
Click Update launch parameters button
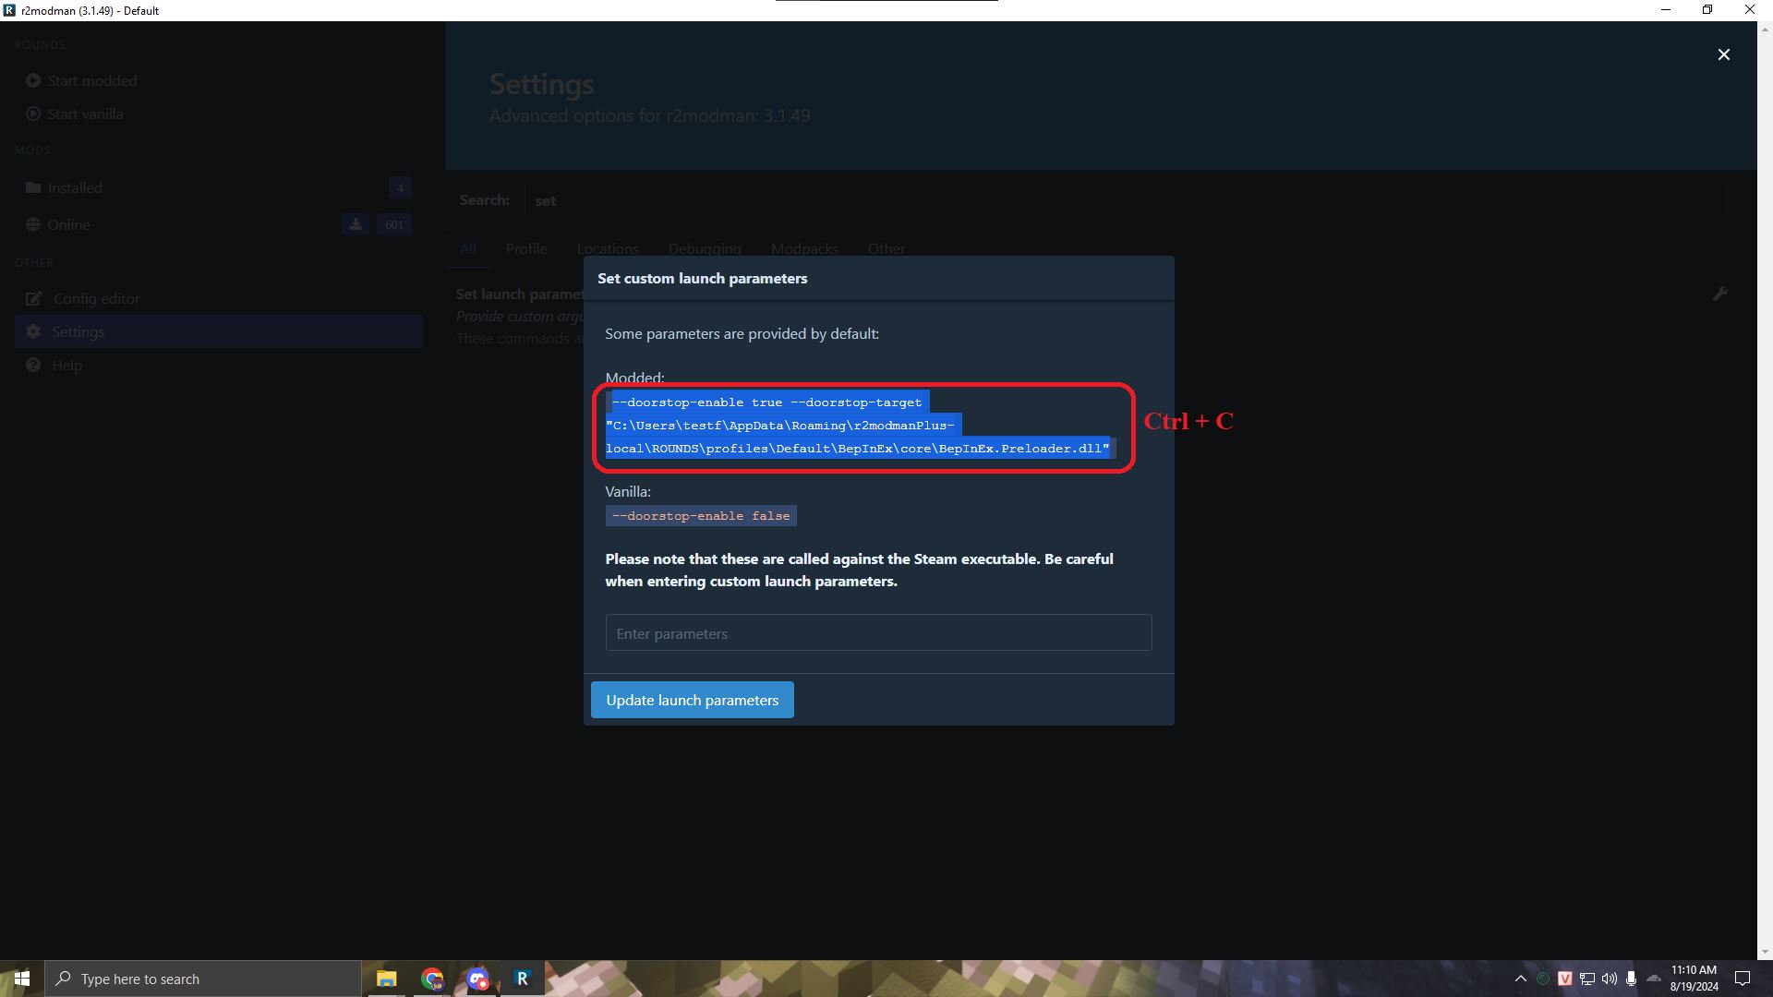coord(692,700)
